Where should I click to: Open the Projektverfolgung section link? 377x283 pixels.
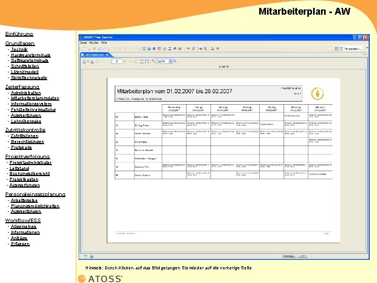28,157
